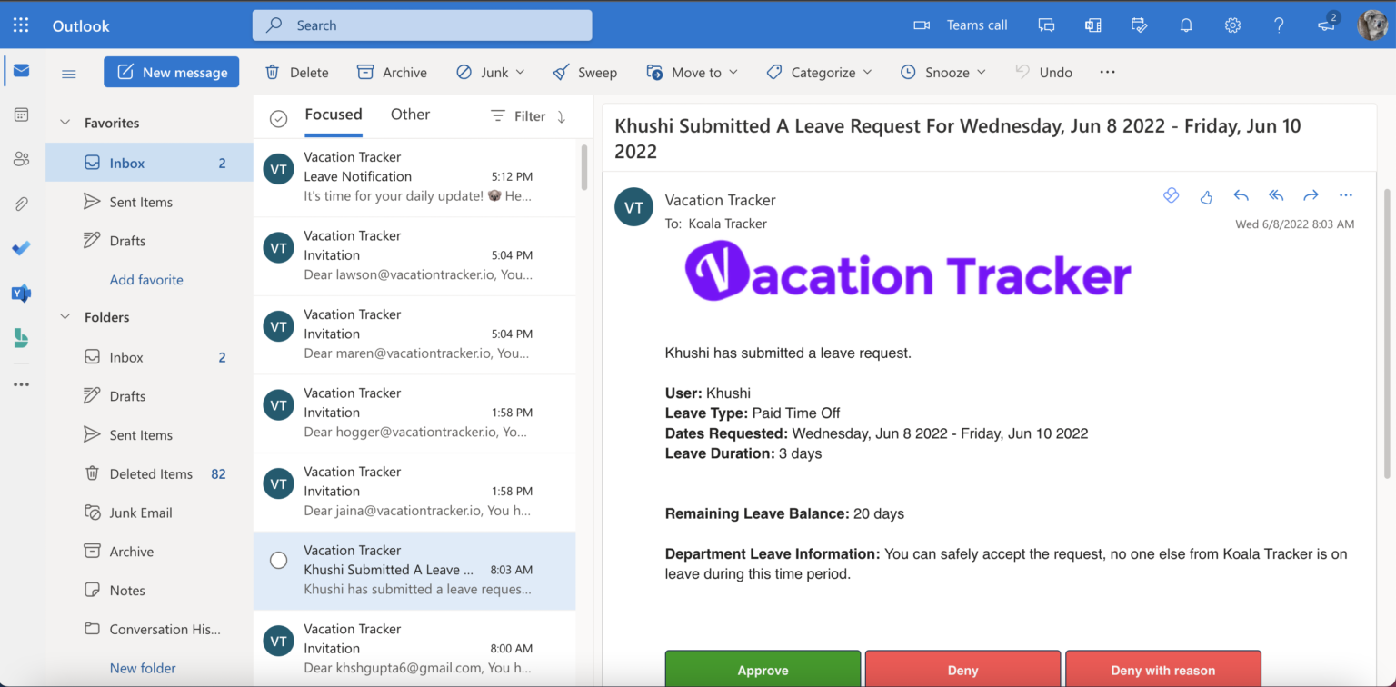Toggle select-all messages circle
Screen dimensions: 1396x687
[x=279, y=118]
